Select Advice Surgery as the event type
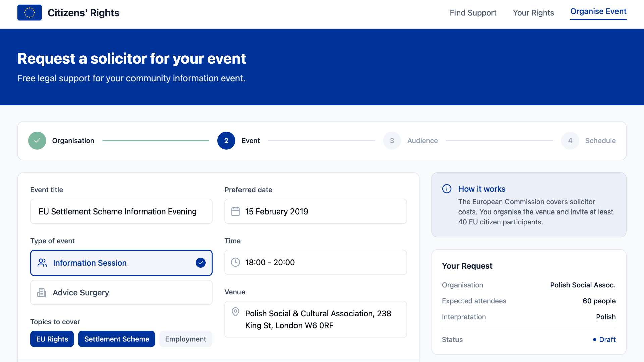 click(121, 292)
